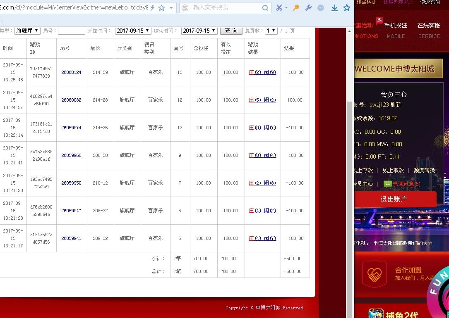The image size is (449, 318).
Task: Open the key password manager icon
Action: click(295, 8)
